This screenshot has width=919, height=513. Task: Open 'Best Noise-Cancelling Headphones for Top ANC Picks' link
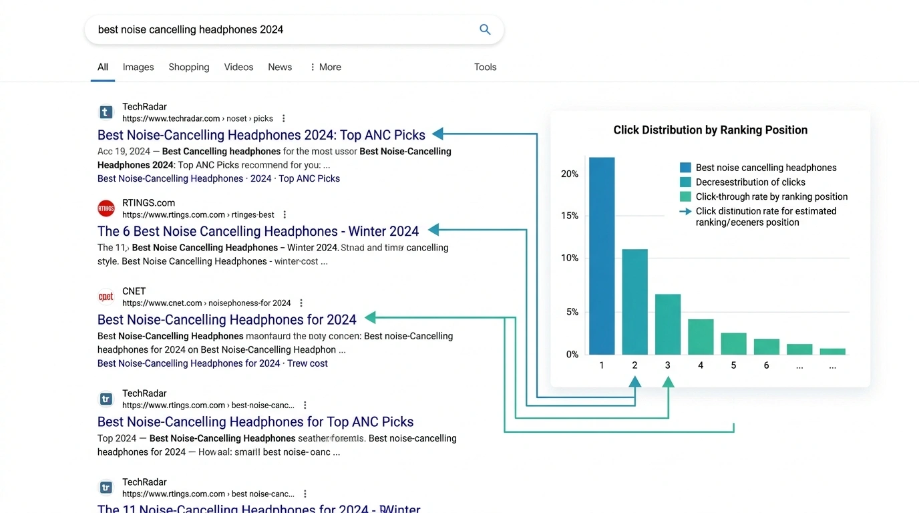255,421
